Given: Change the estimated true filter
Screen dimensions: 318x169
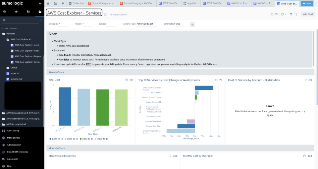Looking at the screenshot, I should (180, 24).
